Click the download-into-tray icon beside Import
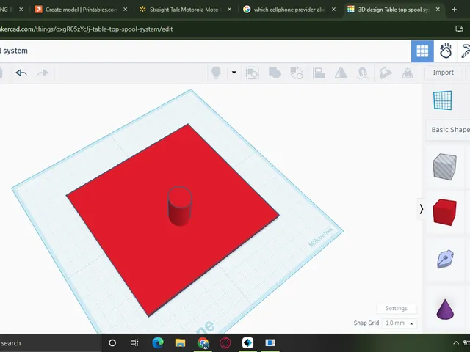The width and height of the screenshot is (470, 352). tap(408, 73)
